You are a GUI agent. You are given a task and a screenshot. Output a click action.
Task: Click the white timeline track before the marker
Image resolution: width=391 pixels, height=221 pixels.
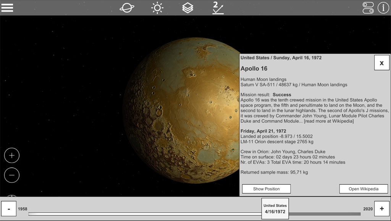tap(145, 214)
